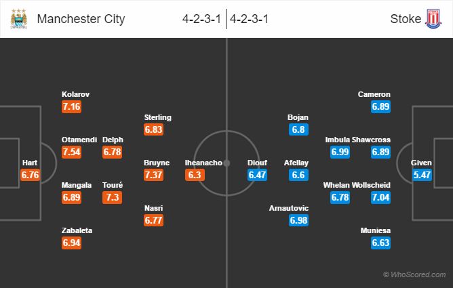Screen dimensions: 453x288
Task: Click the WhoScored.com watermark
Action: [414, 274]
